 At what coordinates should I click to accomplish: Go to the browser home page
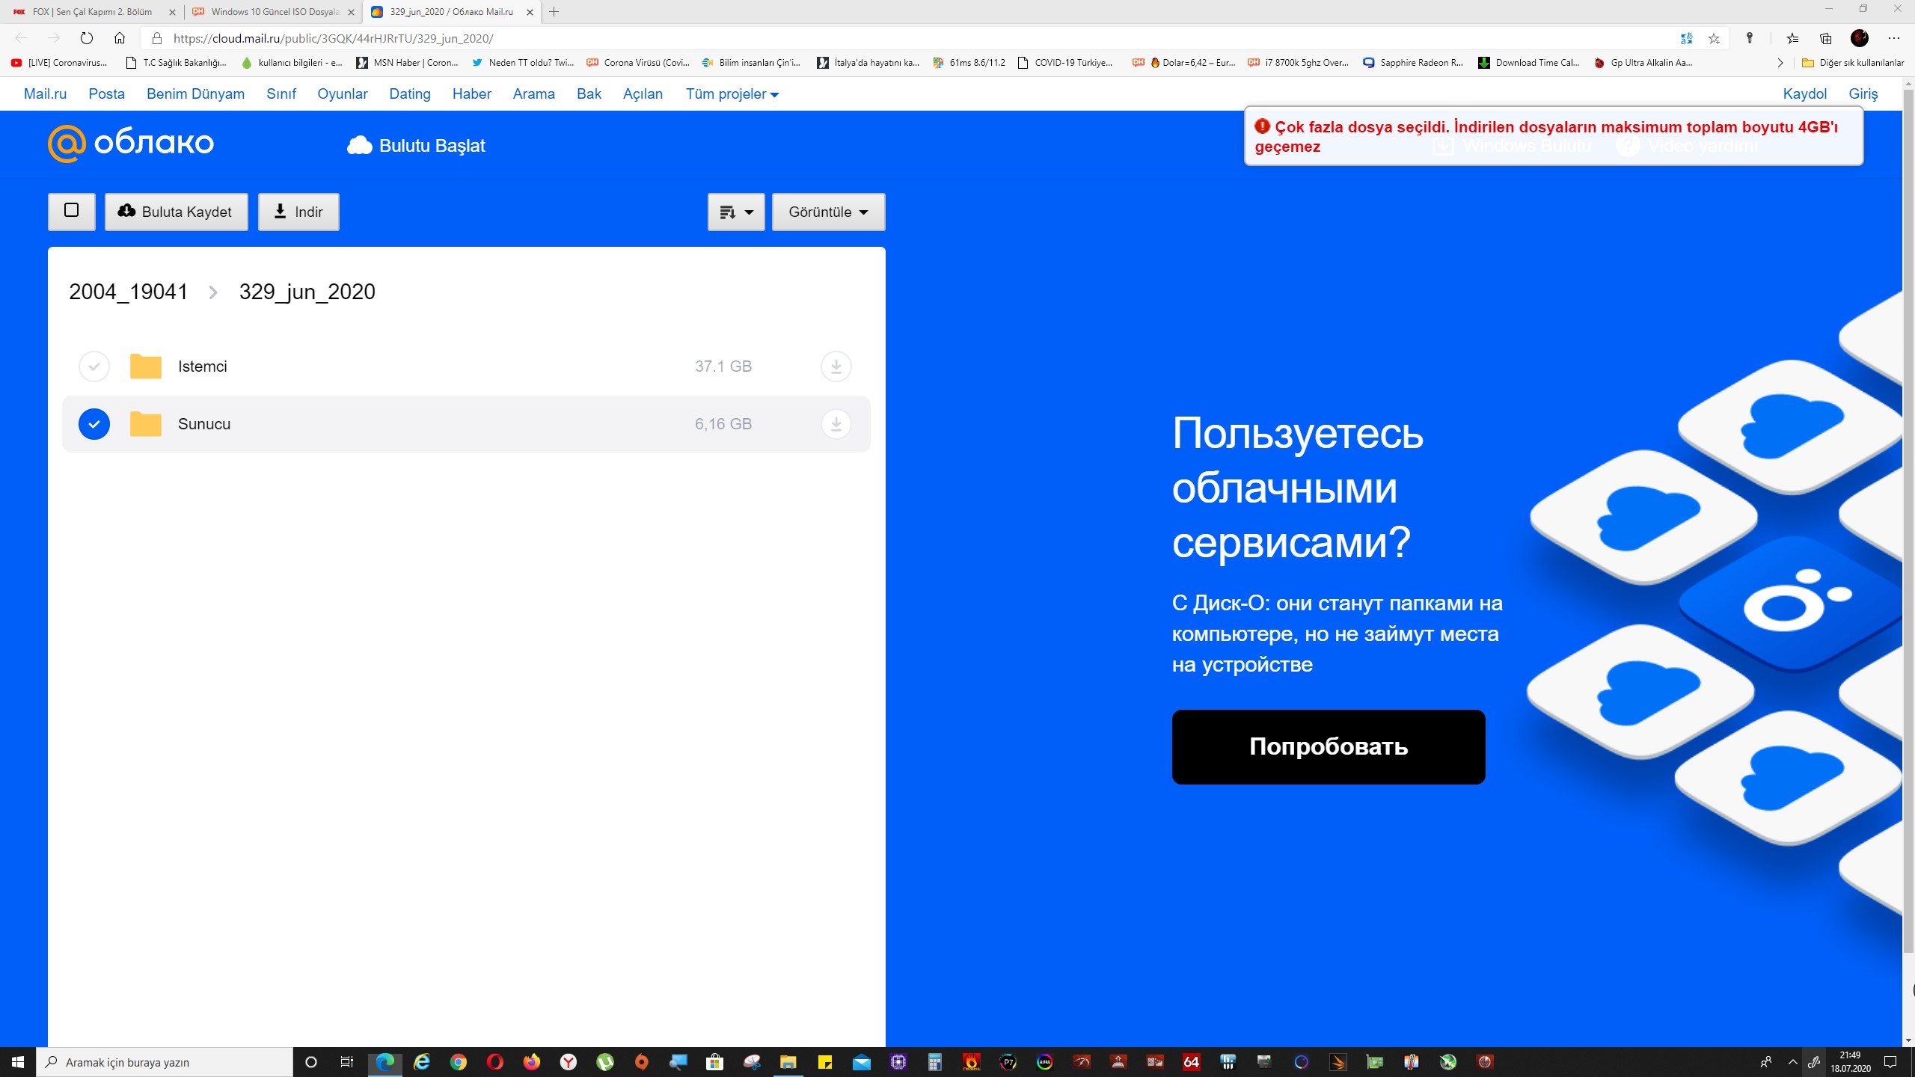[120, 38]
